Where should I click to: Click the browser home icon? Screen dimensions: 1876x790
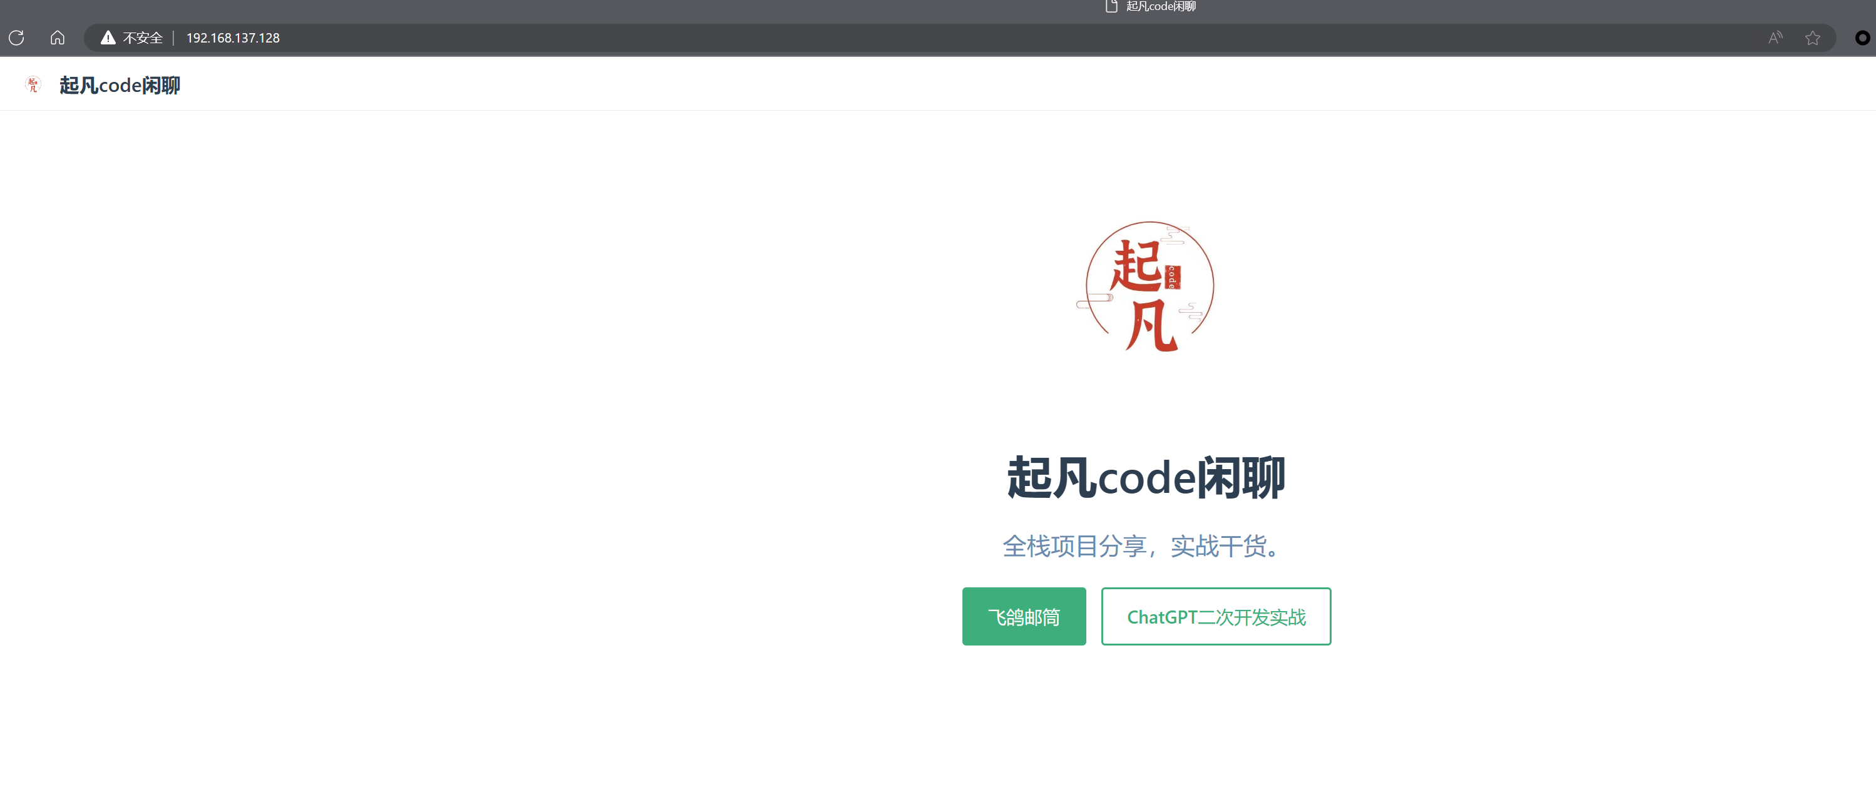click(58, 38)
